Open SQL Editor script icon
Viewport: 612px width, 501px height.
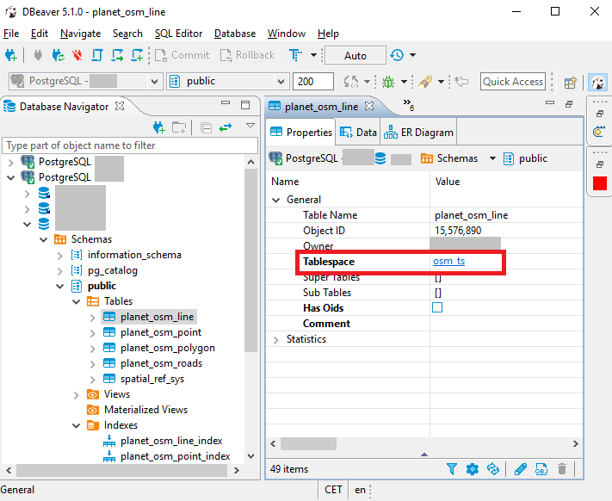pos(97,55)
